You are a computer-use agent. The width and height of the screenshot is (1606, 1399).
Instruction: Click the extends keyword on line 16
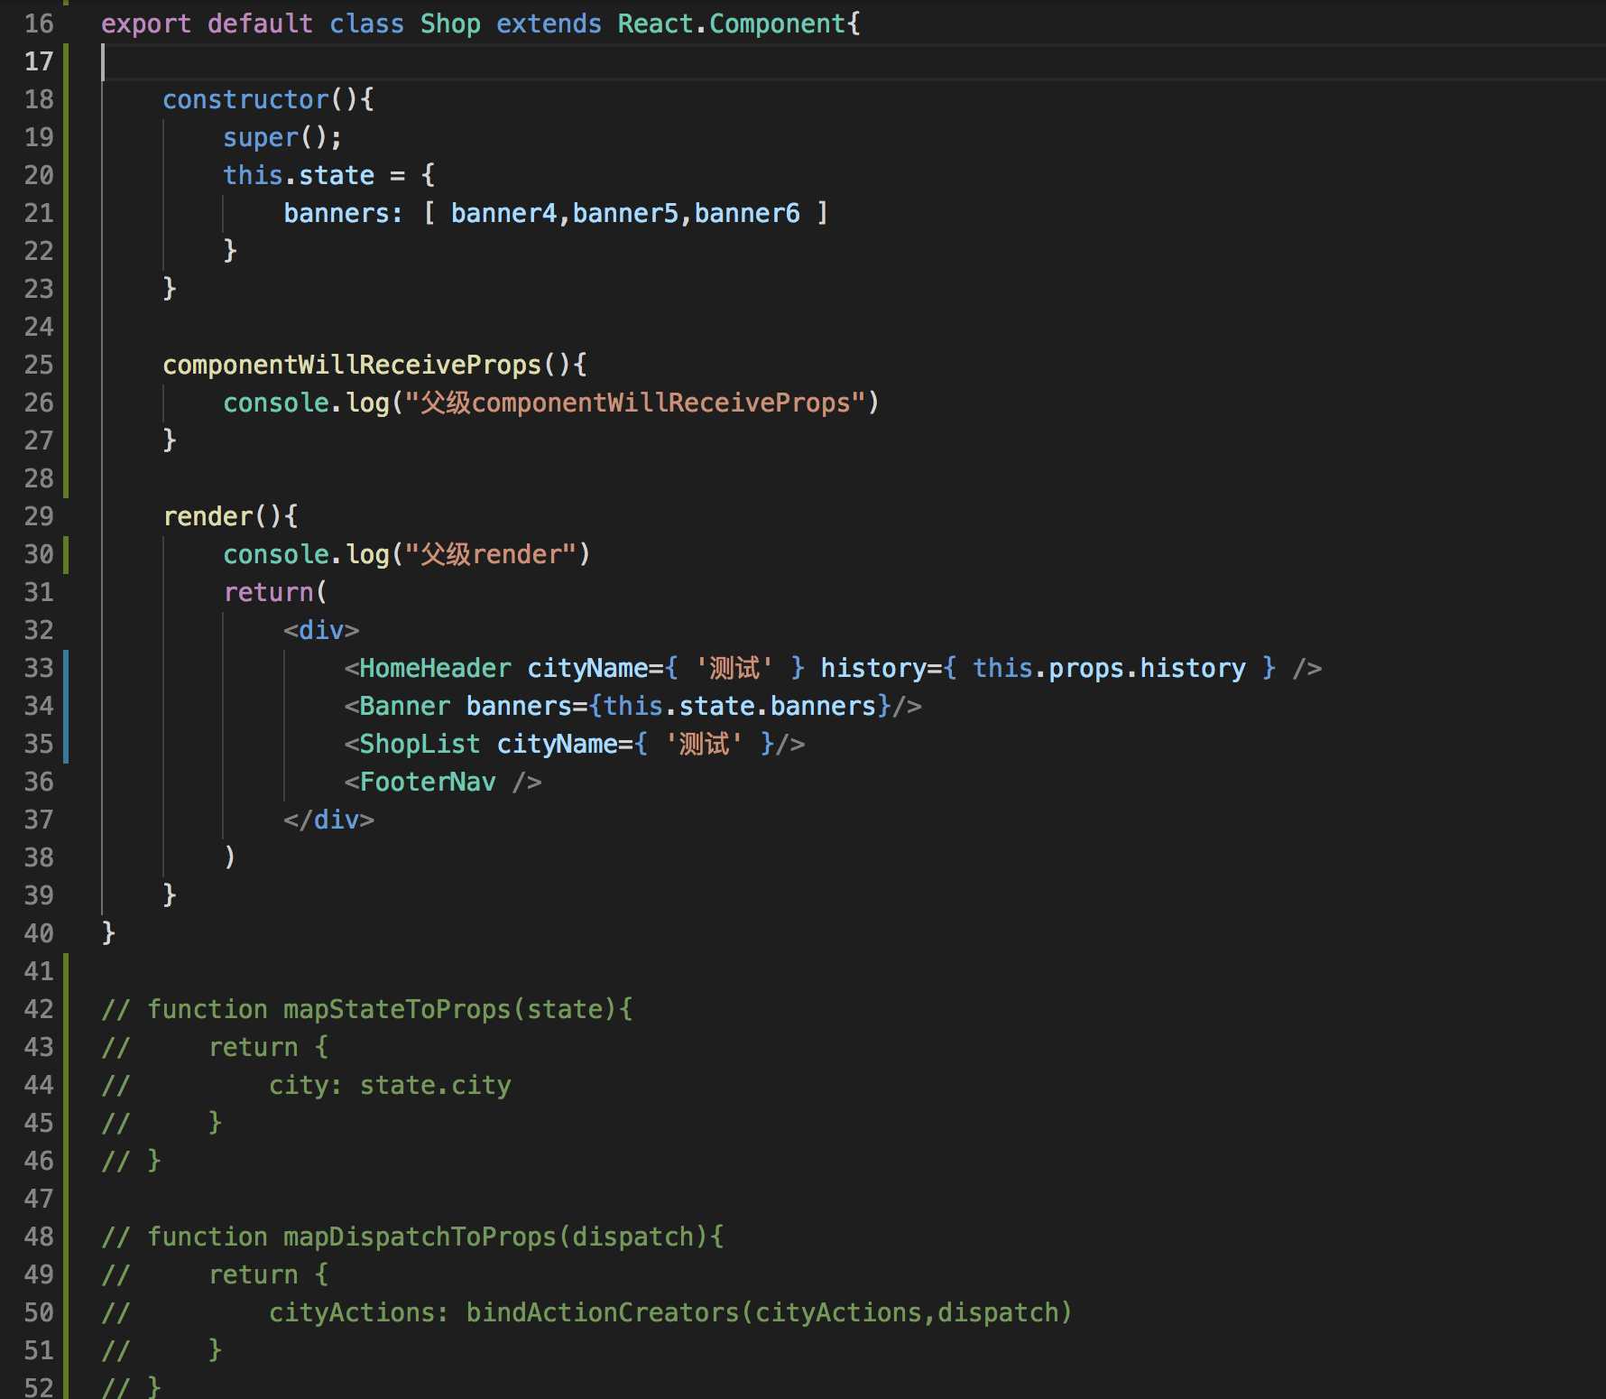(549, 23)
